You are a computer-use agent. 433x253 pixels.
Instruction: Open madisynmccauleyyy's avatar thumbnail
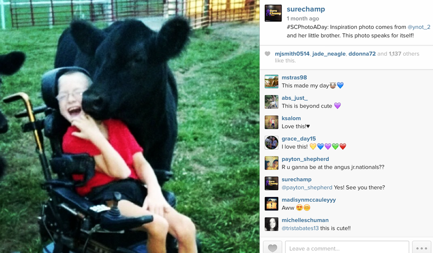tap(271, 204)
